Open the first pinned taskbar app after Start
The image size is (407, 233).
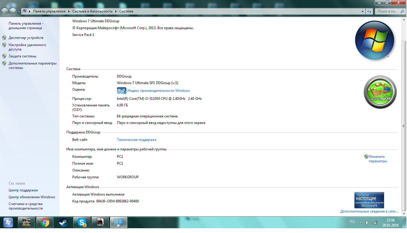(27, 222)
